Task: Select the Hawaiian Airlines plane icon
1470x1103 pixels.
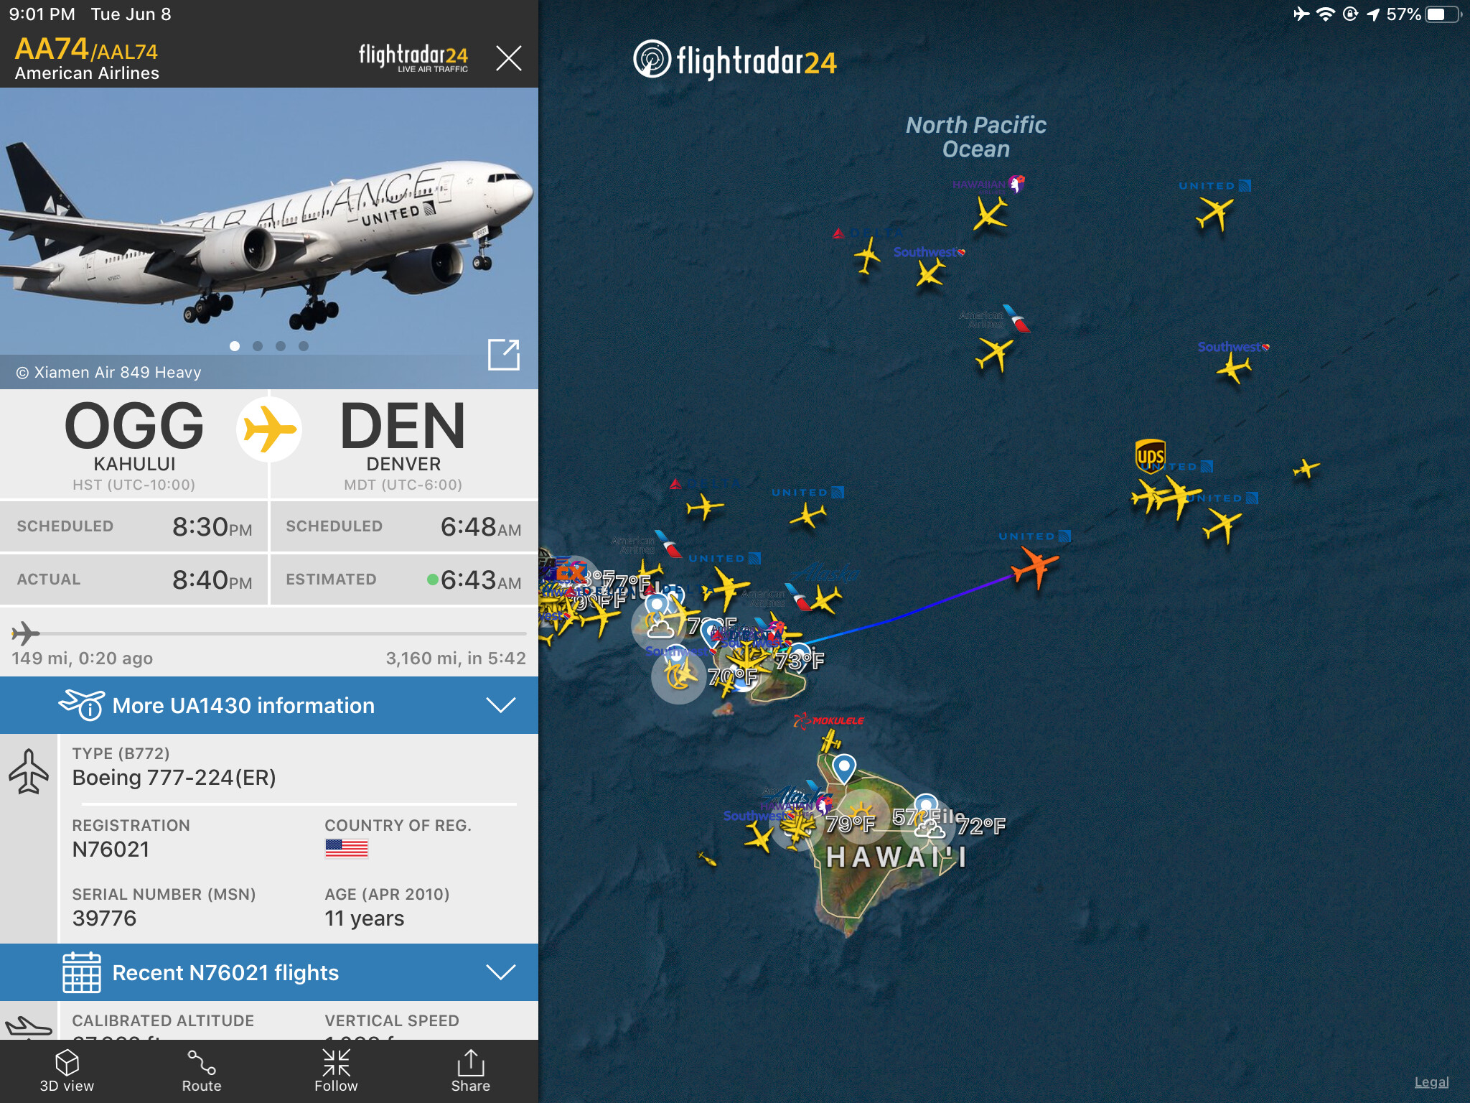Action: click(991, 213)
